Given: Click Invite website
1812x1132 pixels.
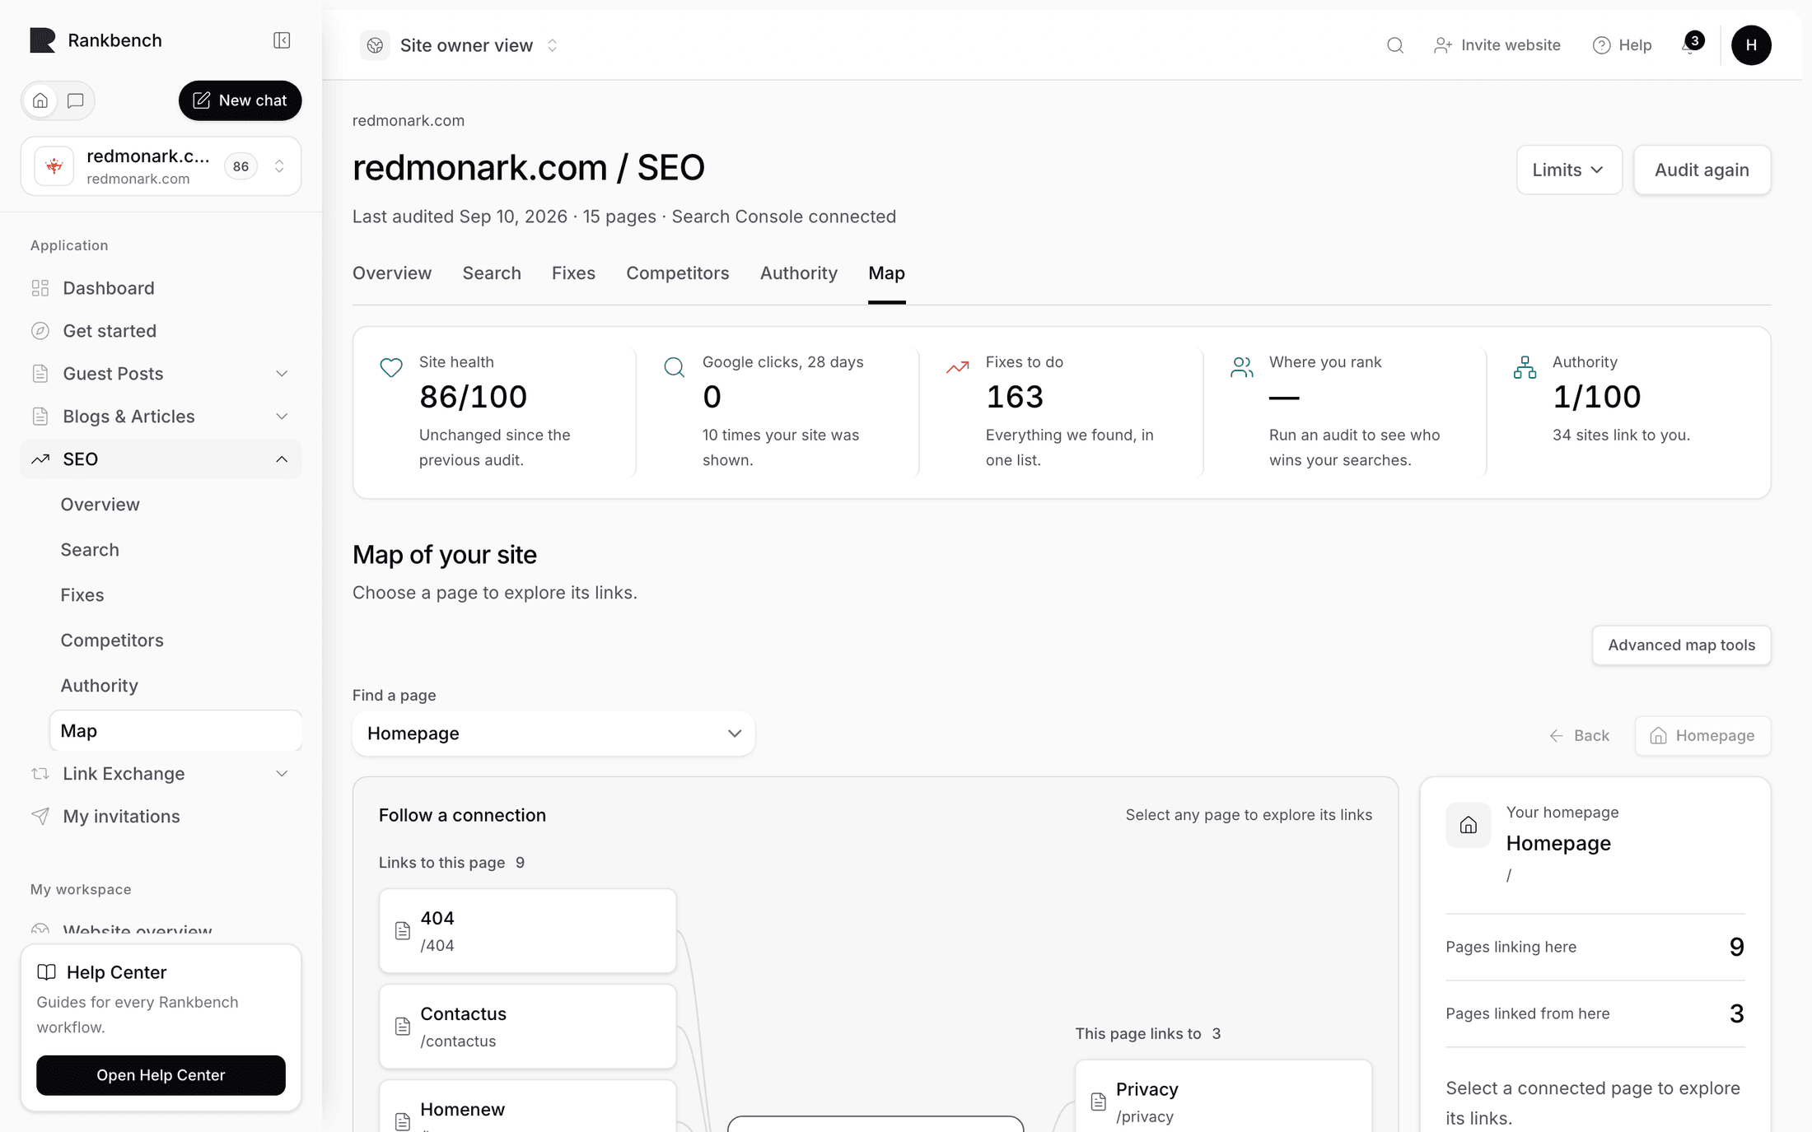Looking at the screenshot, I should coord(1497,45).
